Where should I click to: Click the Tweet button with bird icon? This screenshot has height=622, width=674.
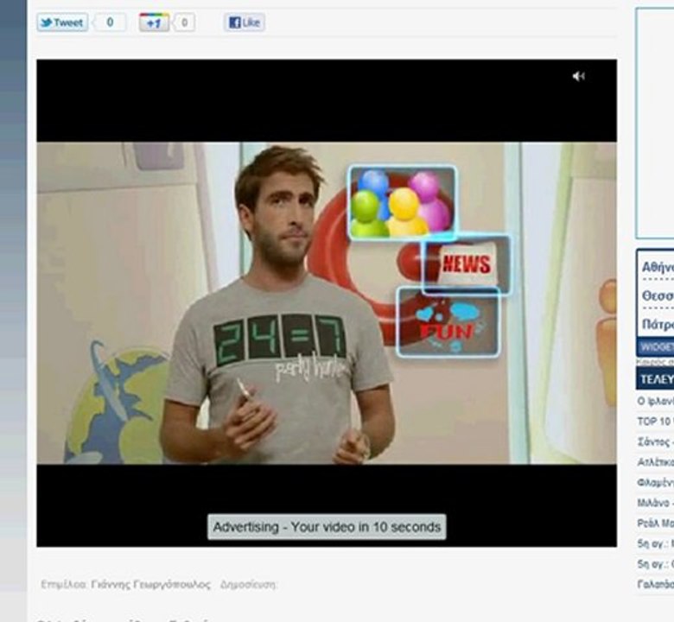click(62, 22)
